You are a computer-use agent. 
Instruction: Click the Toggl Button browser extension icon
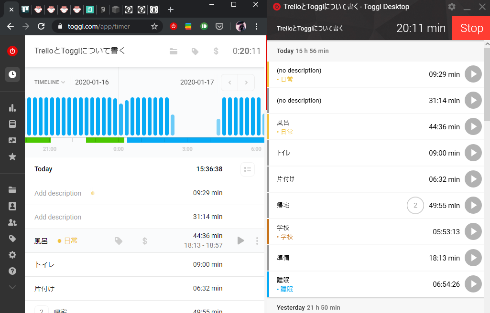174,27
